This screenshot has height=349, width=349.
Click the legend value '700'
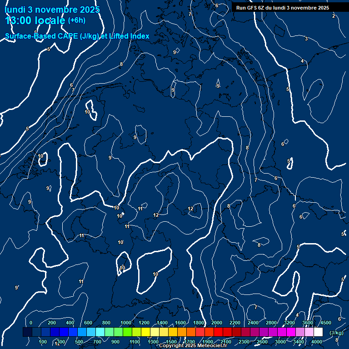tap(97, 342)
